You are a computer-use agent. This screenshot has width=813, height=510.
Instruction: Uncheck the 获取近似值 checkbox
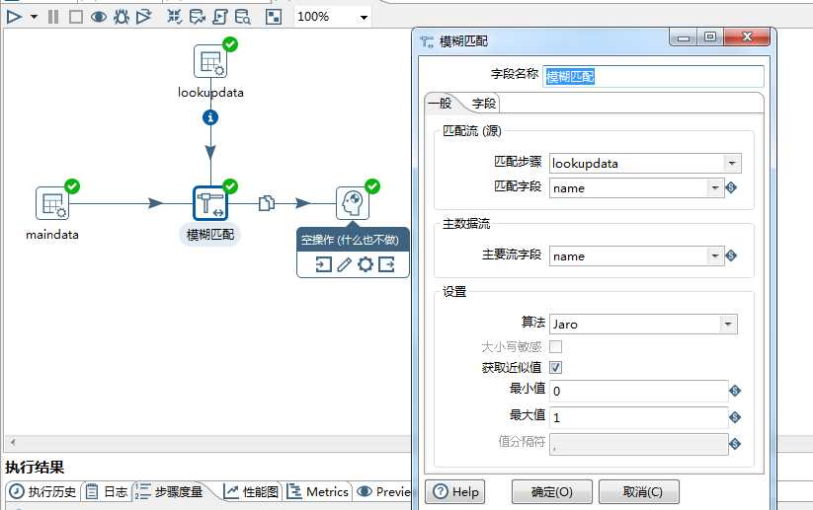click(x=556, y=368)
